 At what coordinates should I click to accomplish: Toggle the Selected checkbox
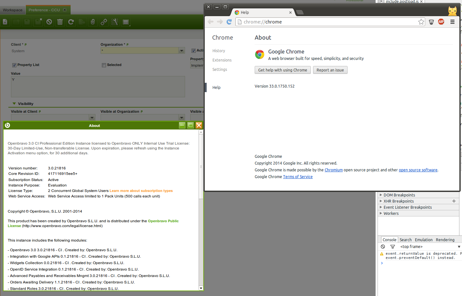pyautogui.click(x=104, y=65)
